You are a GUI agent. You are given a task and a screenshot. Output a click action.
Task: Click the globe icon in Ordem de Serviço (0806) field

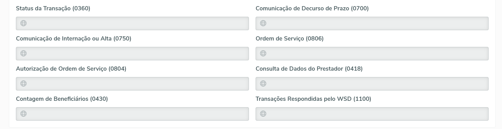[x=263, y=53]
